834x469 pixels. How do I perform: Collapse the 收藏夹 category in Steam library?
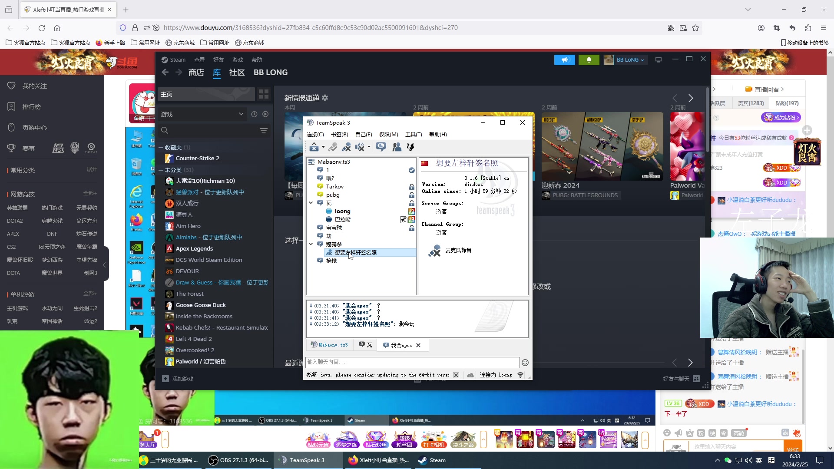point(160,148)
